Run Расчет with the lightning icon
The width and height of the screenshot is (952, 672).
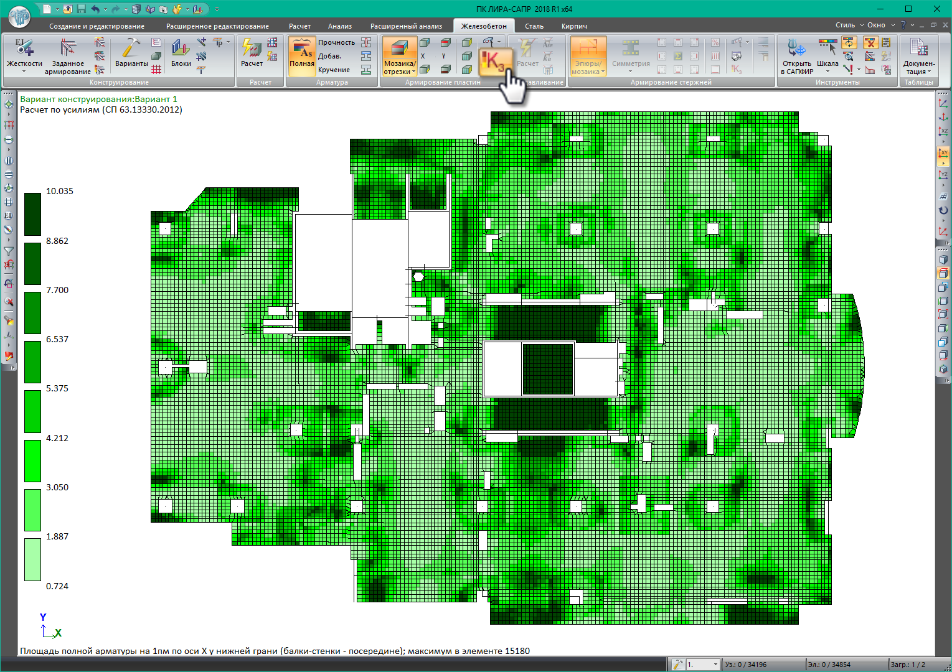[x=252, y=54]
